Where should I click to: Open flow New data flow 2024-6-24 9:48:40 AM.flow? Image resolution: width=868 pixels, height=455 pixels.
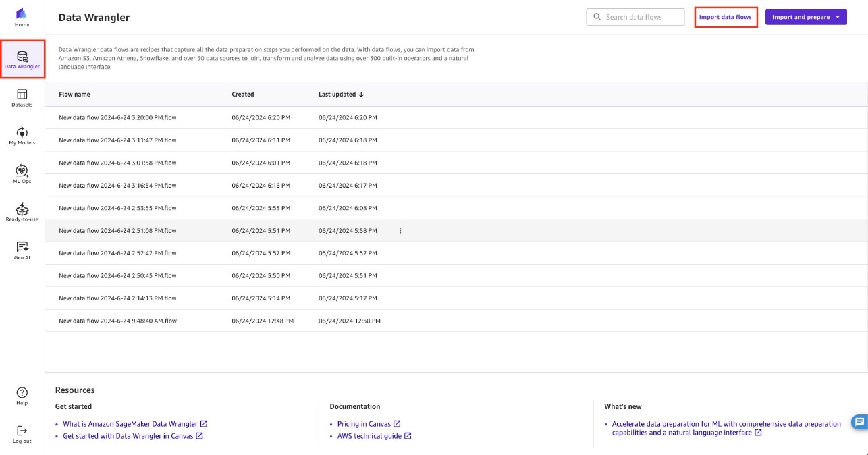(x=117, y=321)
